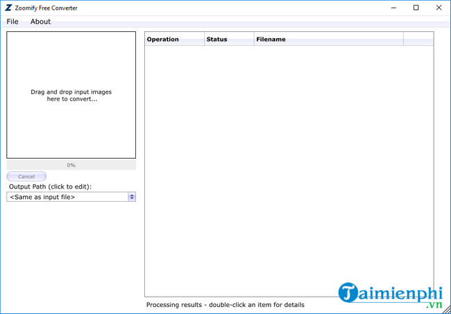The image size is (451, 314).
Task: Click the Zoomify Z logo icon in title bar
Action: point(8,8)
